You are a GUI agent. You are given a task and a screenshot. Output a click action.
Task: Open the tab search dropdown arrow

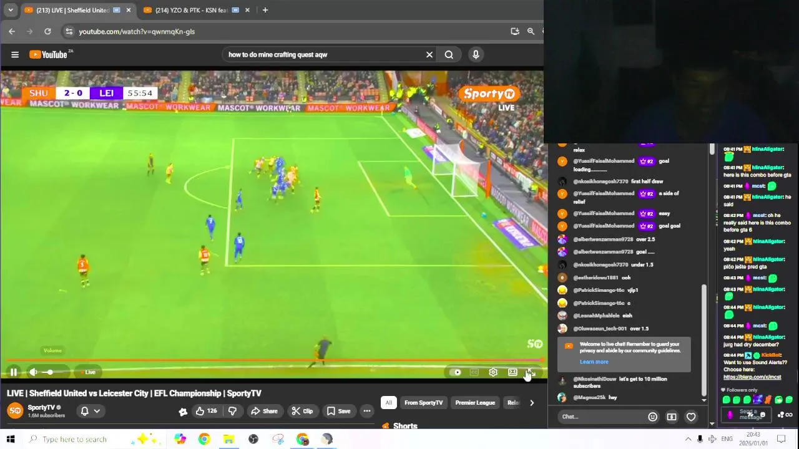10,10
